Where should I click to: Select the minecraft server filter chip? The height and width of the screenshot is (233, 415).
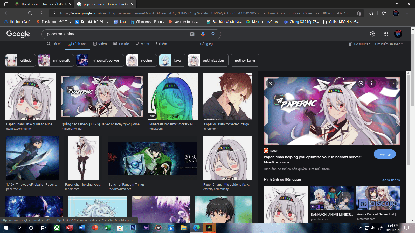[x=100, y=60]
